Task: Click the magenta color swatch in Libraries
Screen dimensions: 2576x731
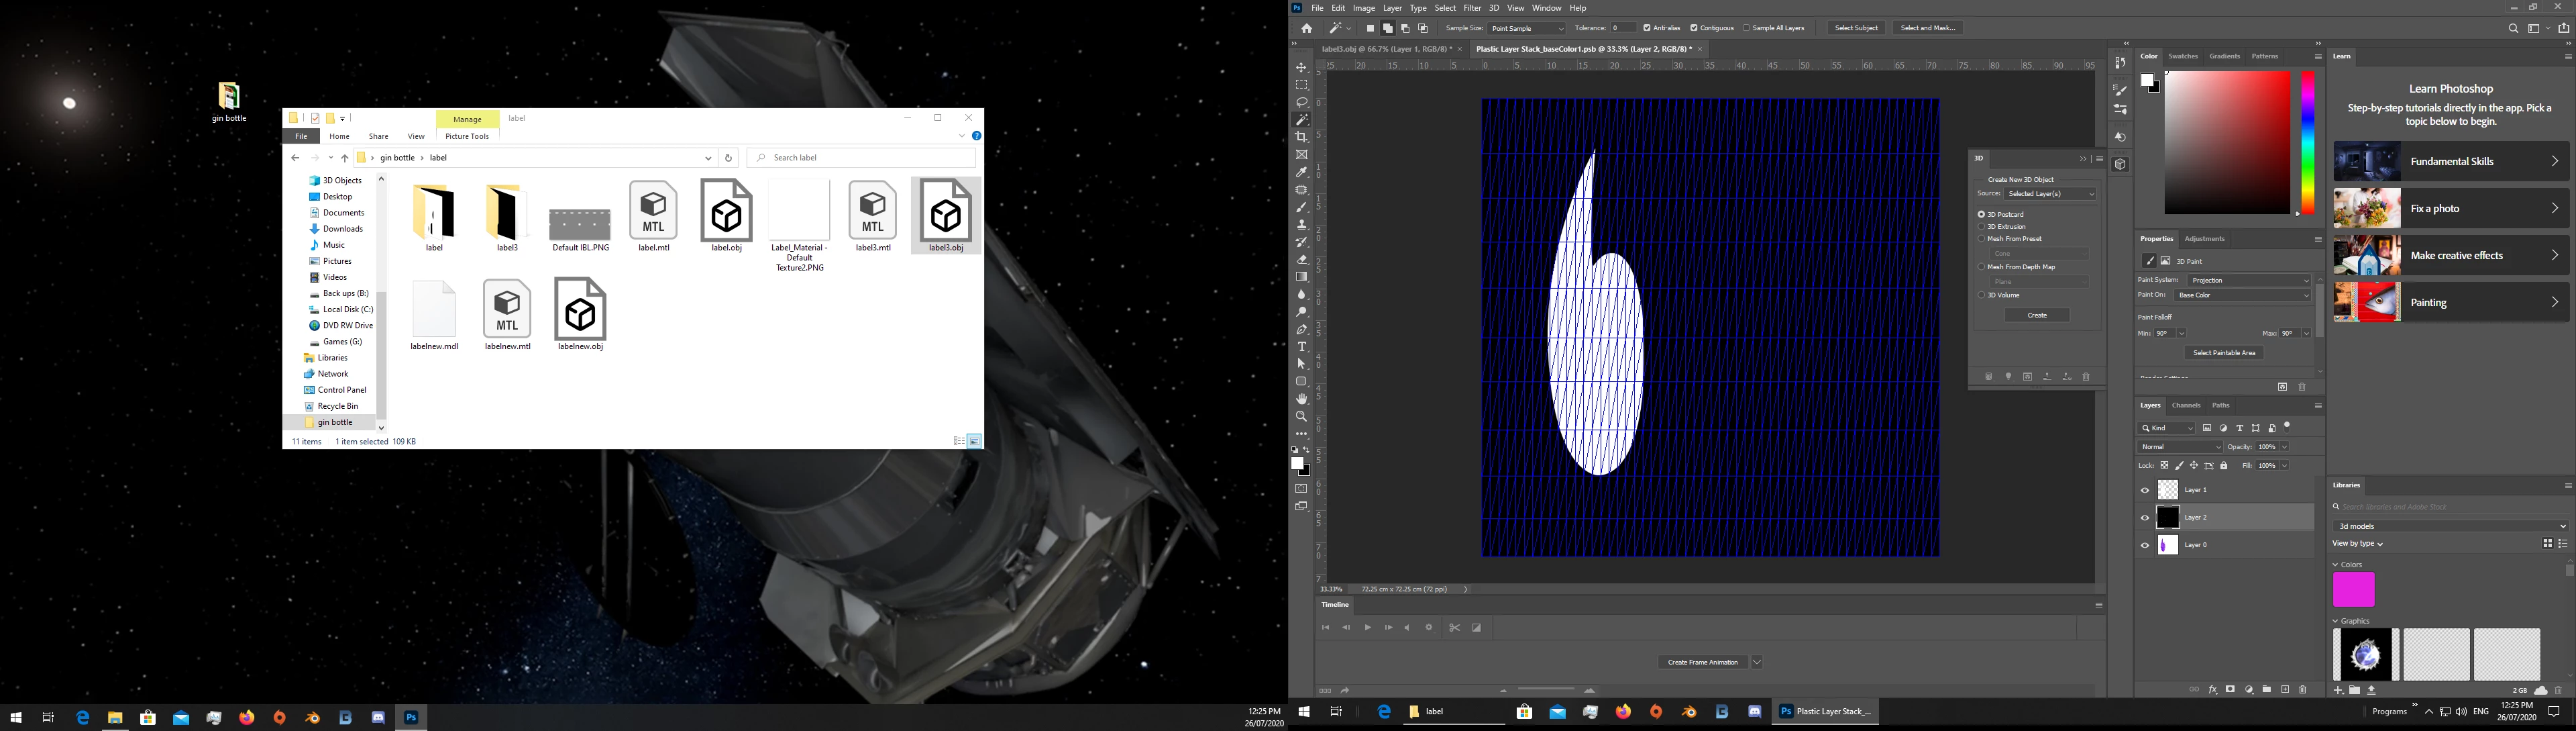Action: tap(2353, 590)
